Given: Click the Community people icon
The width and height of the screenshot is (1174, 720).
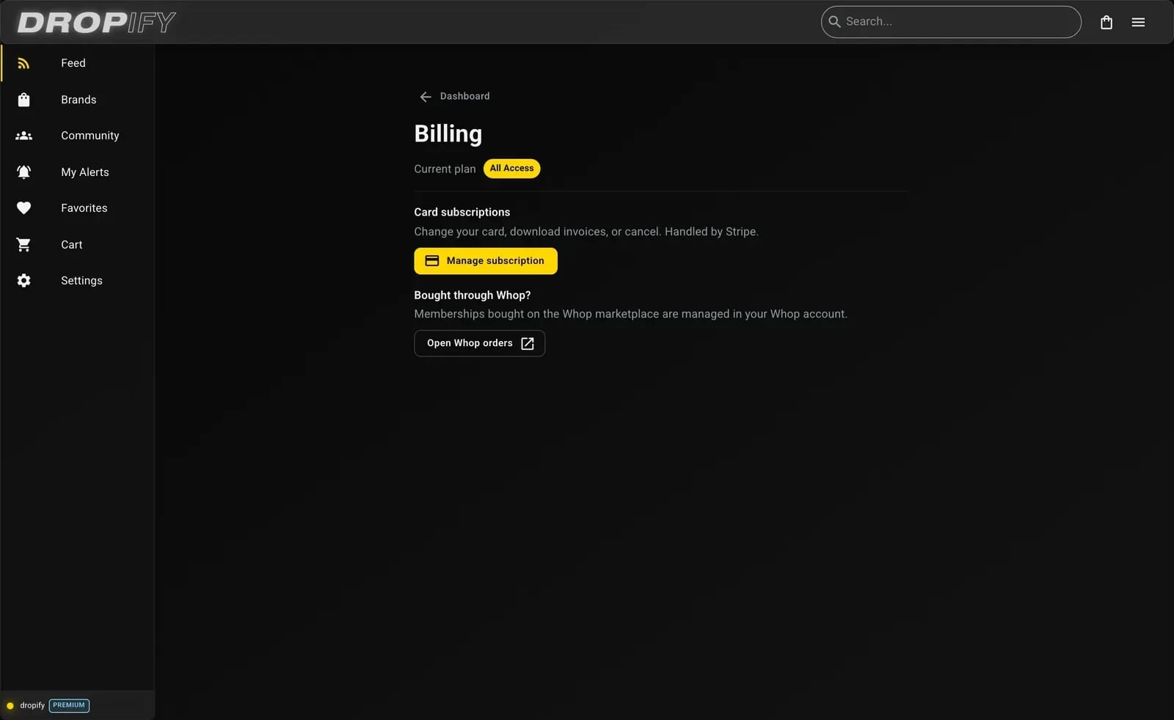Looking at the screenshot, I should click(x=23, y=136).
